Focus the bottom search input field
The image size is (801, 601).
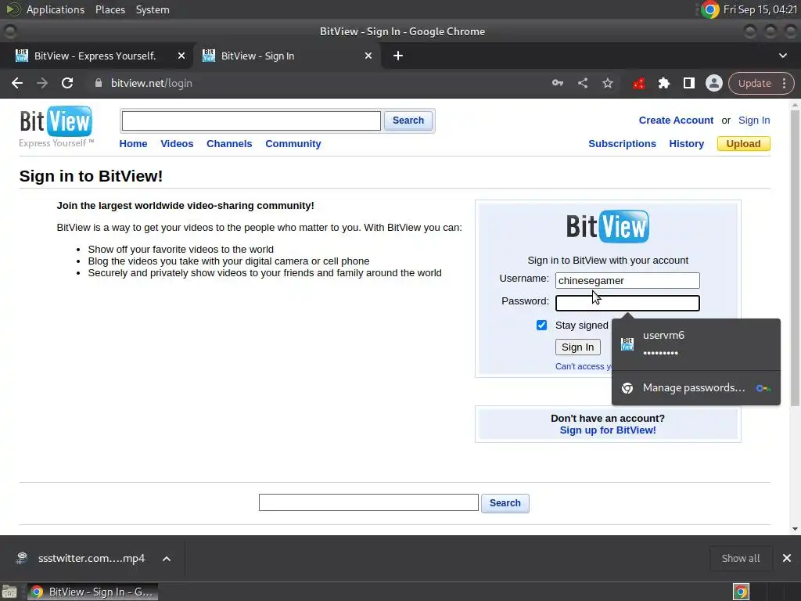[368, 502]
